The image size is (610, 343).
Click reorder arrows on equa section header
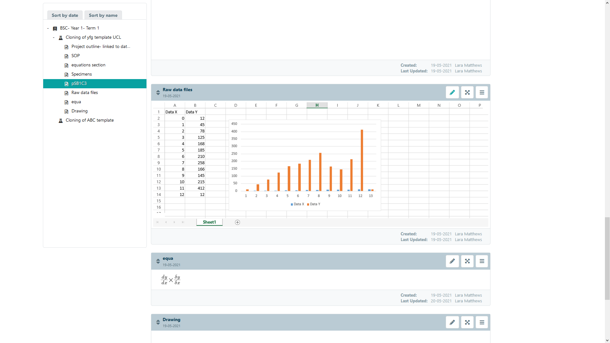coord(158,261)
